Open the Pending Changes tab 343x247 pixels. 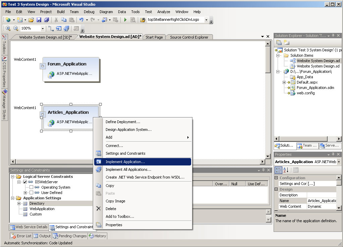pos(70,236)
